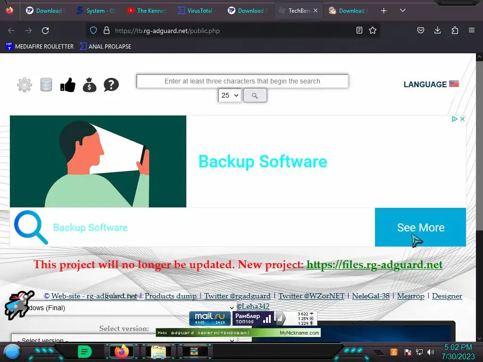
Task: Open the downloads panel
Action: (x=437, y=30)
